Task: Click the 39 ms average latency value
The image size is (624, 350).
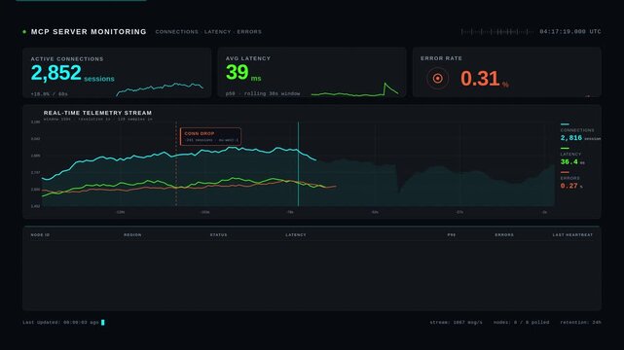Action: pyautogui.click(x=243, y=73)
